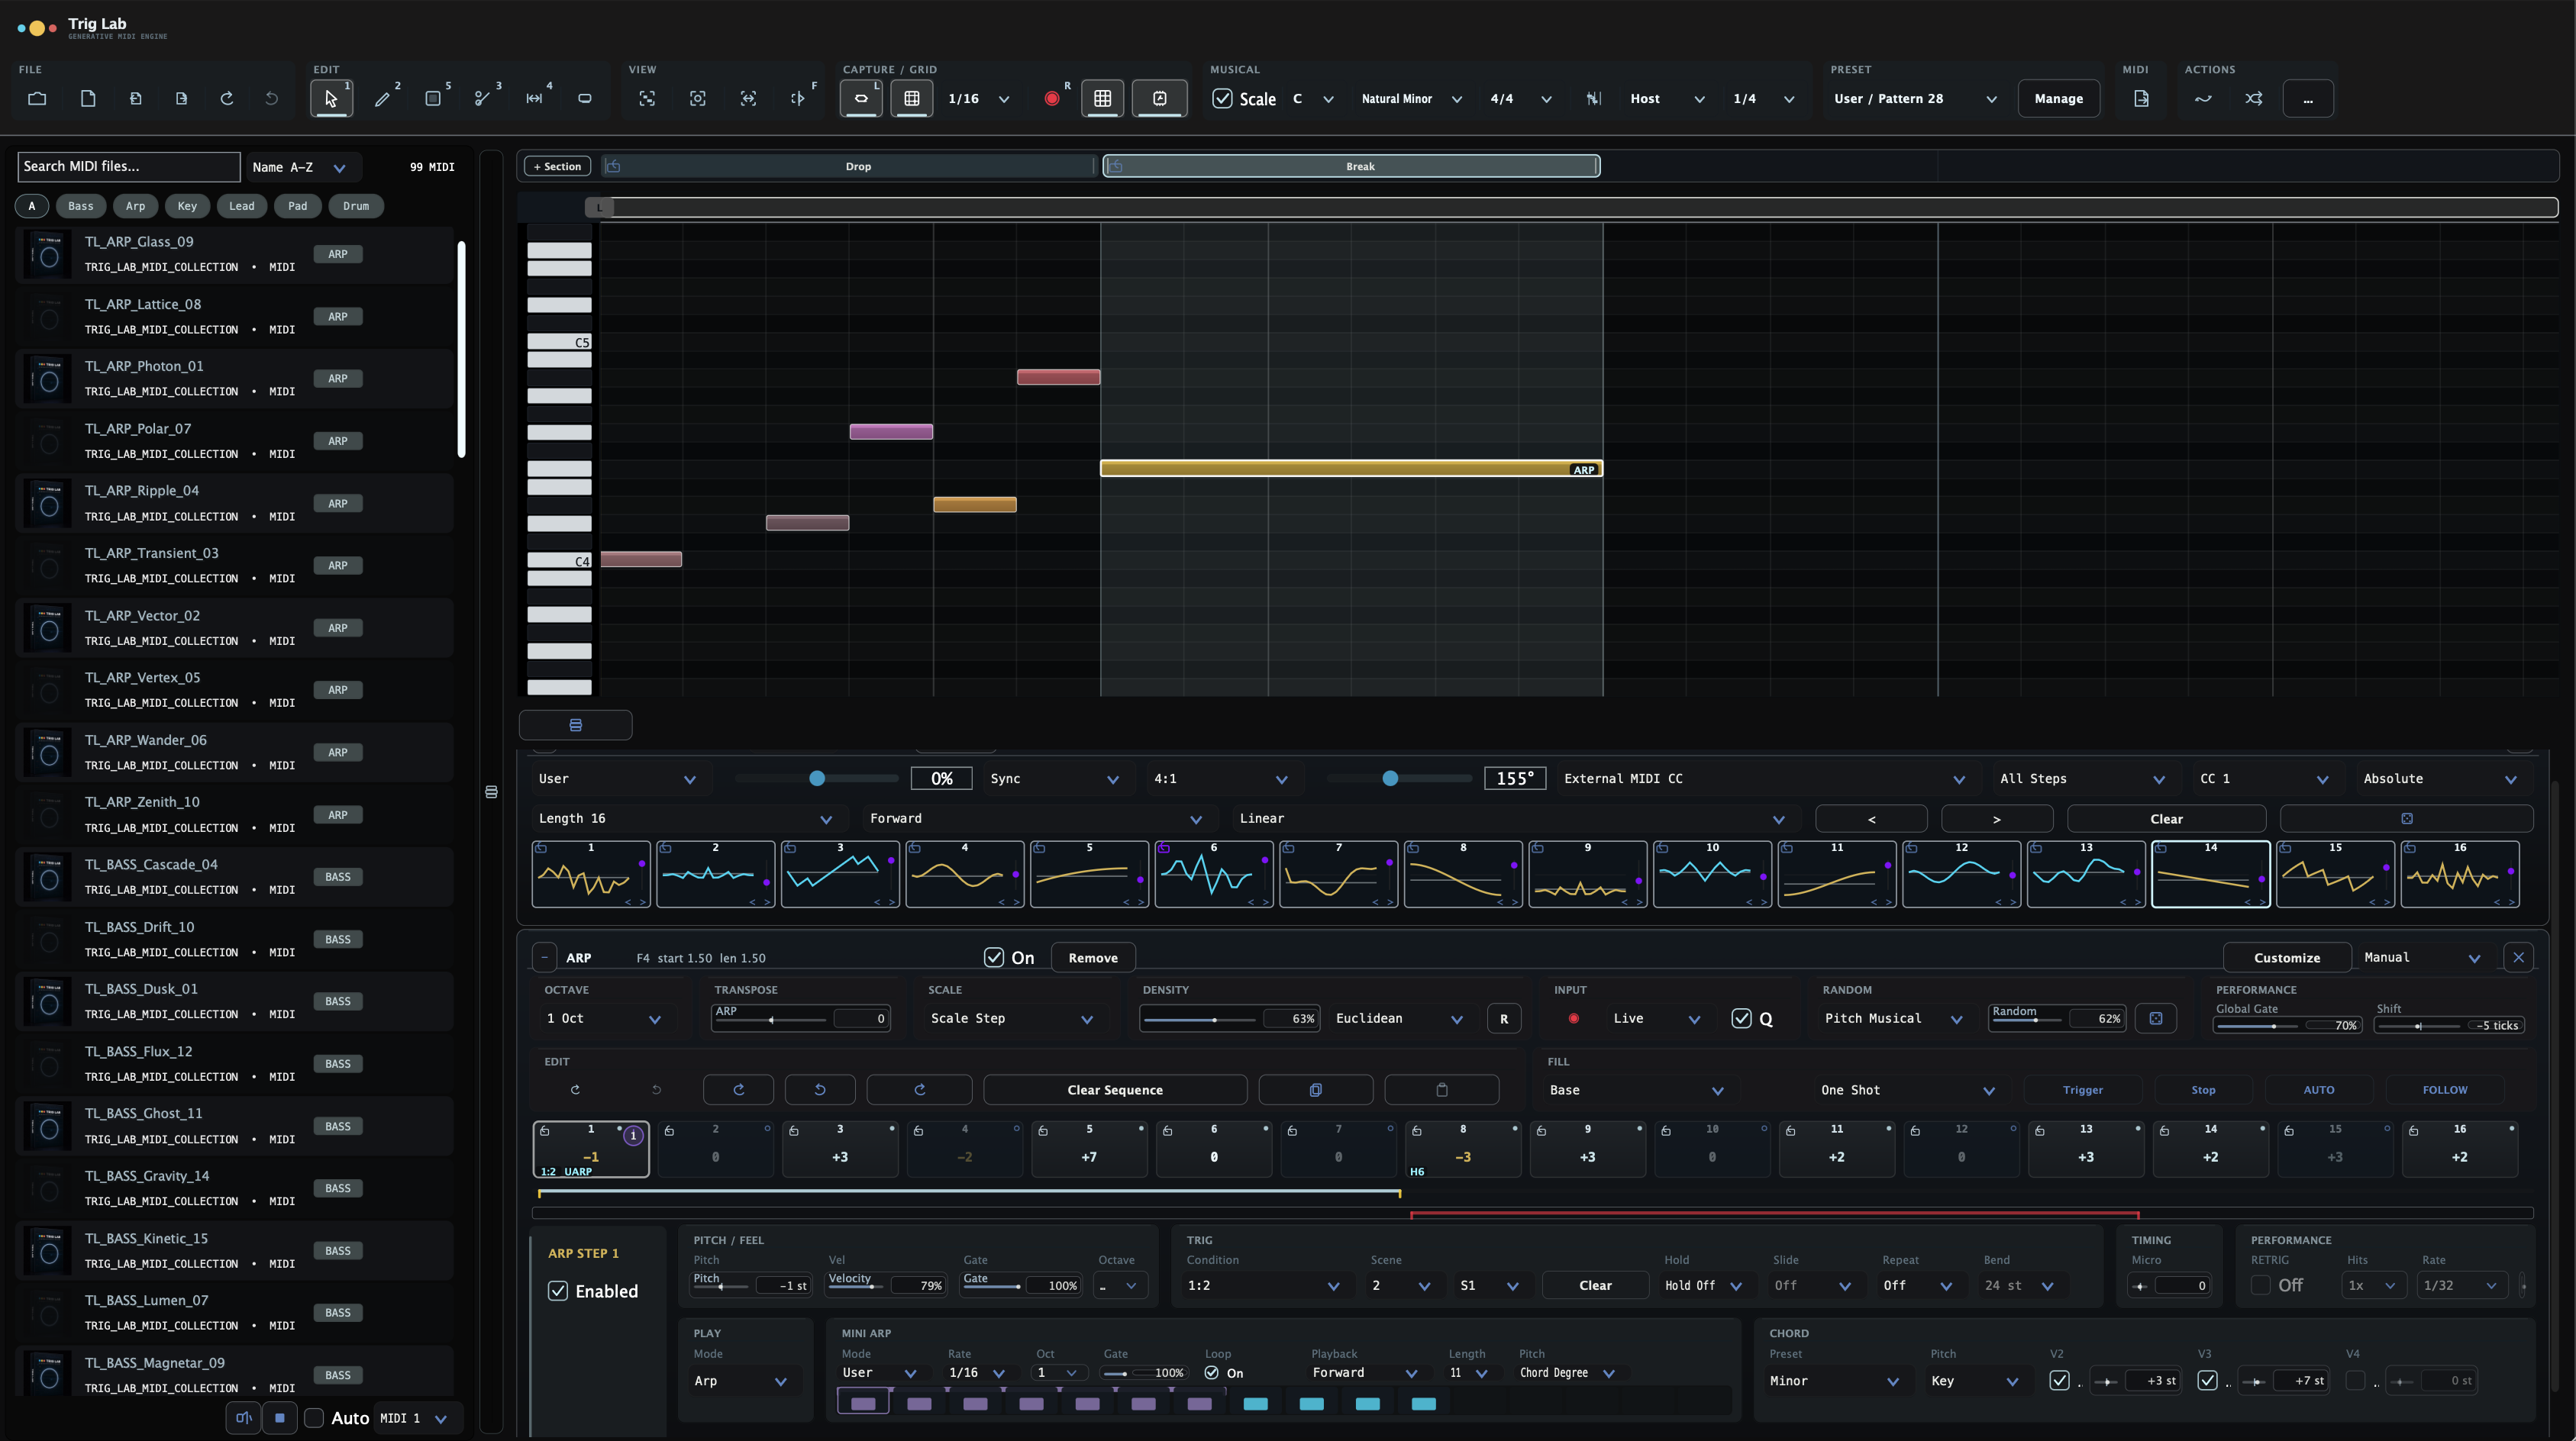Click the red input record dot beside Live
This screenshot has width=2576, height=1441.
tap(1574, 1018)
